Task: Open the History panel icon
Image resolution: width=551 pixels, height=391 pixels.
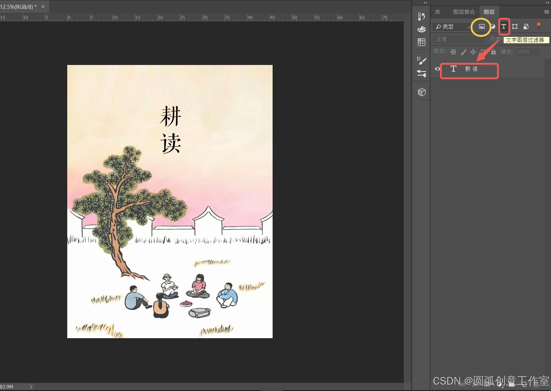Action: click(421, 16)
